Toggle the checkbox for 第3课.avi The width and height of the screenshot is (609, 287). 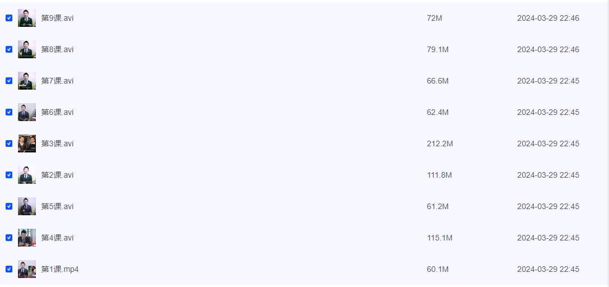point(9,143)
